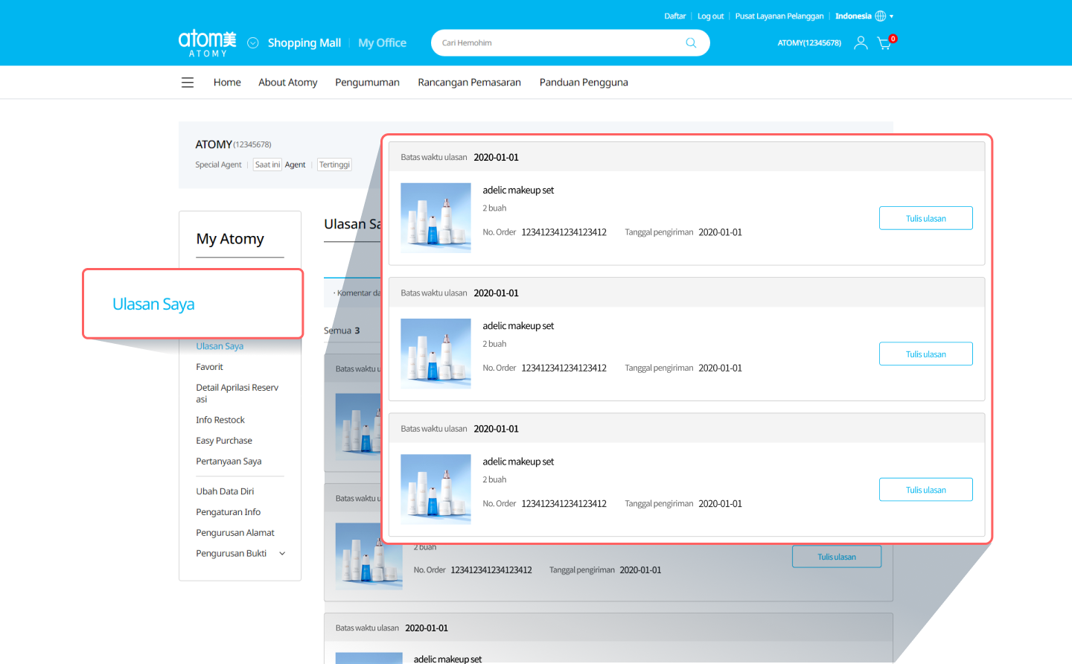
Task: Click the Pusat Layanan Pelanggan link
Action: [779, 16]
